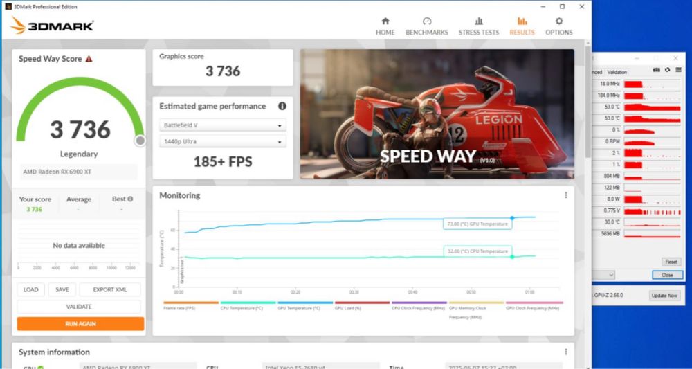Viewport: 692px width, 369px height.
Task: Click the Best score info icon
Action: pyautogui.click(x=130, y=199)
